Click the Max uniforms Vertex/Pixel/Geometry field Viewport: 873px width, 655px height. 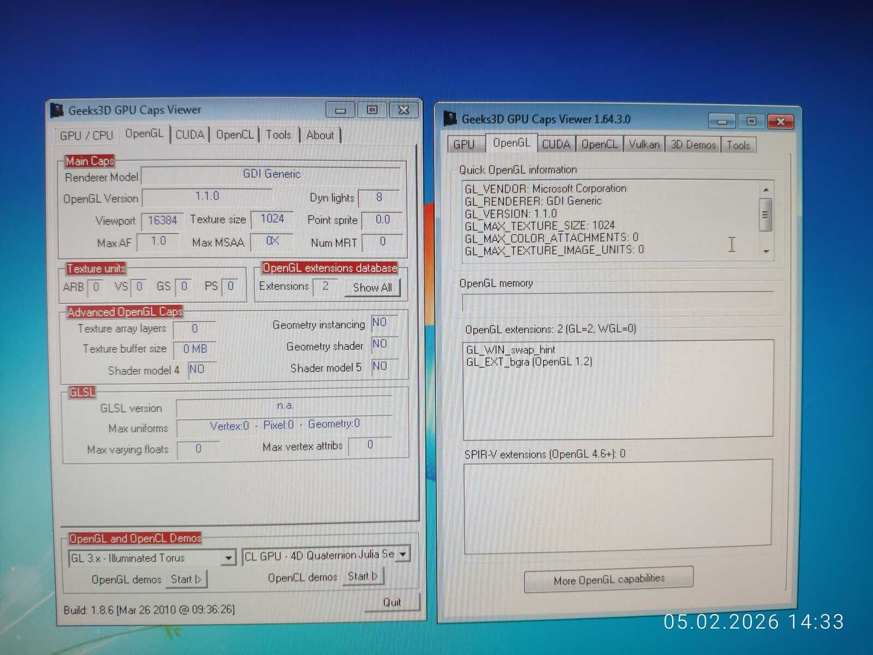(284, 426)
